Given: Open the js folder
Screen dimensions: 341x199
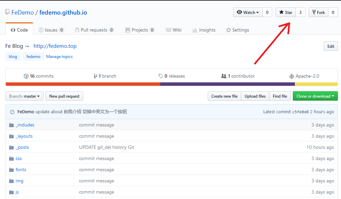Looking at the screenshot, I should pos(17,192).
